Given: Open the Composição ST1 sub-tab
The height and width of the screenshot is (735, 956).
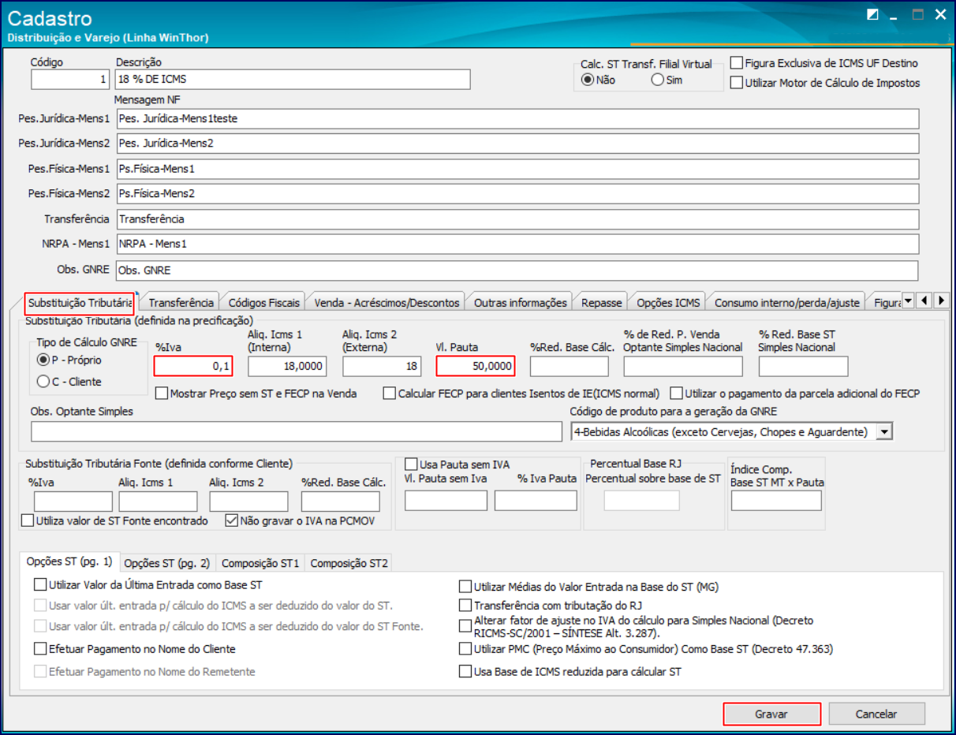Looking at the screenshot, I should click(260, 563).
